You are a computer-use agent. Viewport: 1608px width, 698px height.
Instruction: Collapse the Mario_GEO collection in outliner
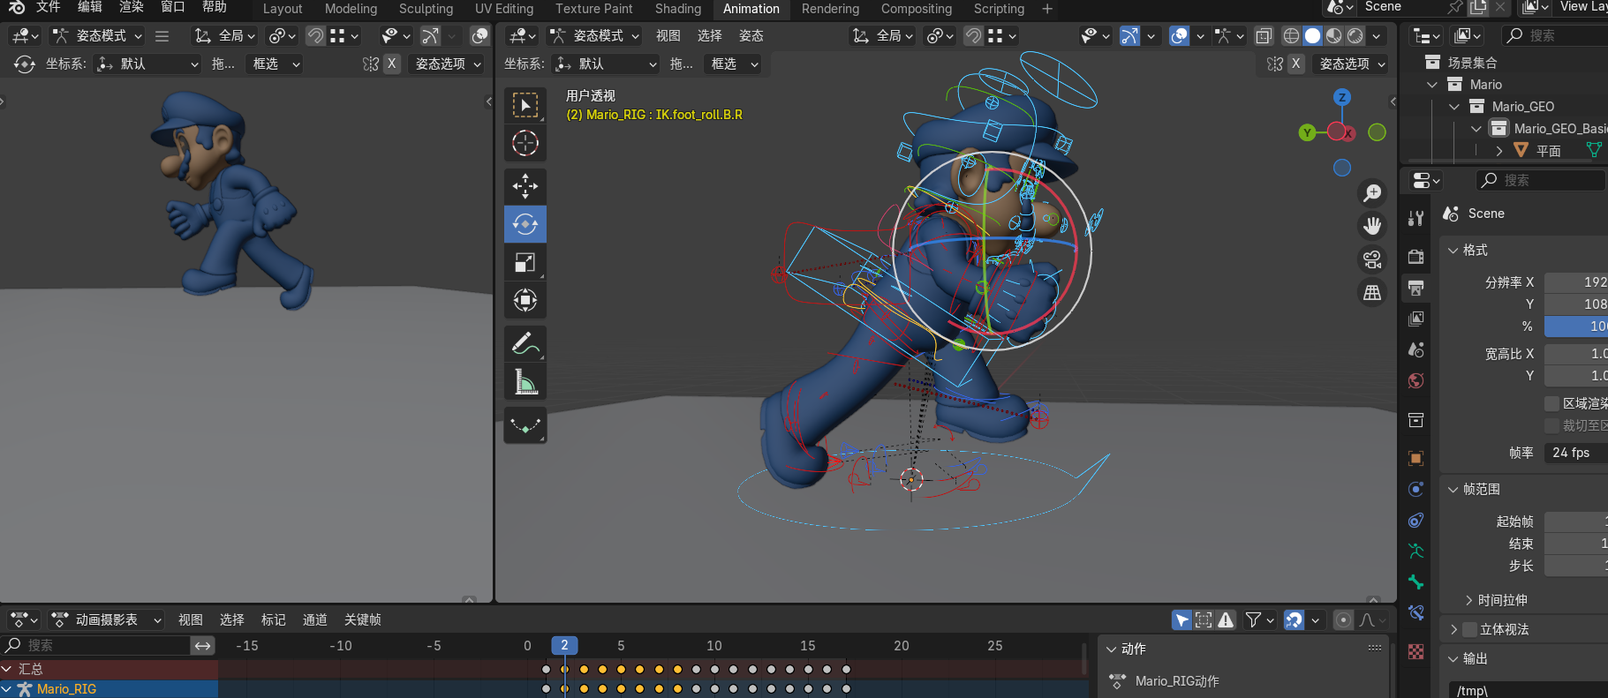(1454, 107)
